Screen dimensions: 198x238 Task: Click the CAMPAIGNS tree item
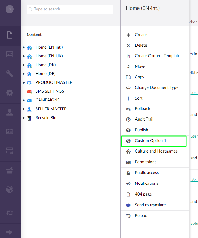47,100
